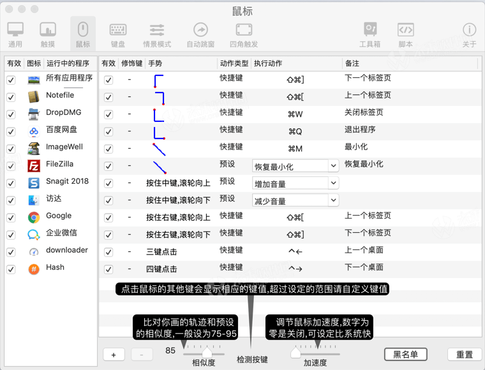
Task: Open the 减少音量 preset dropdown
Action: [295, 200]
